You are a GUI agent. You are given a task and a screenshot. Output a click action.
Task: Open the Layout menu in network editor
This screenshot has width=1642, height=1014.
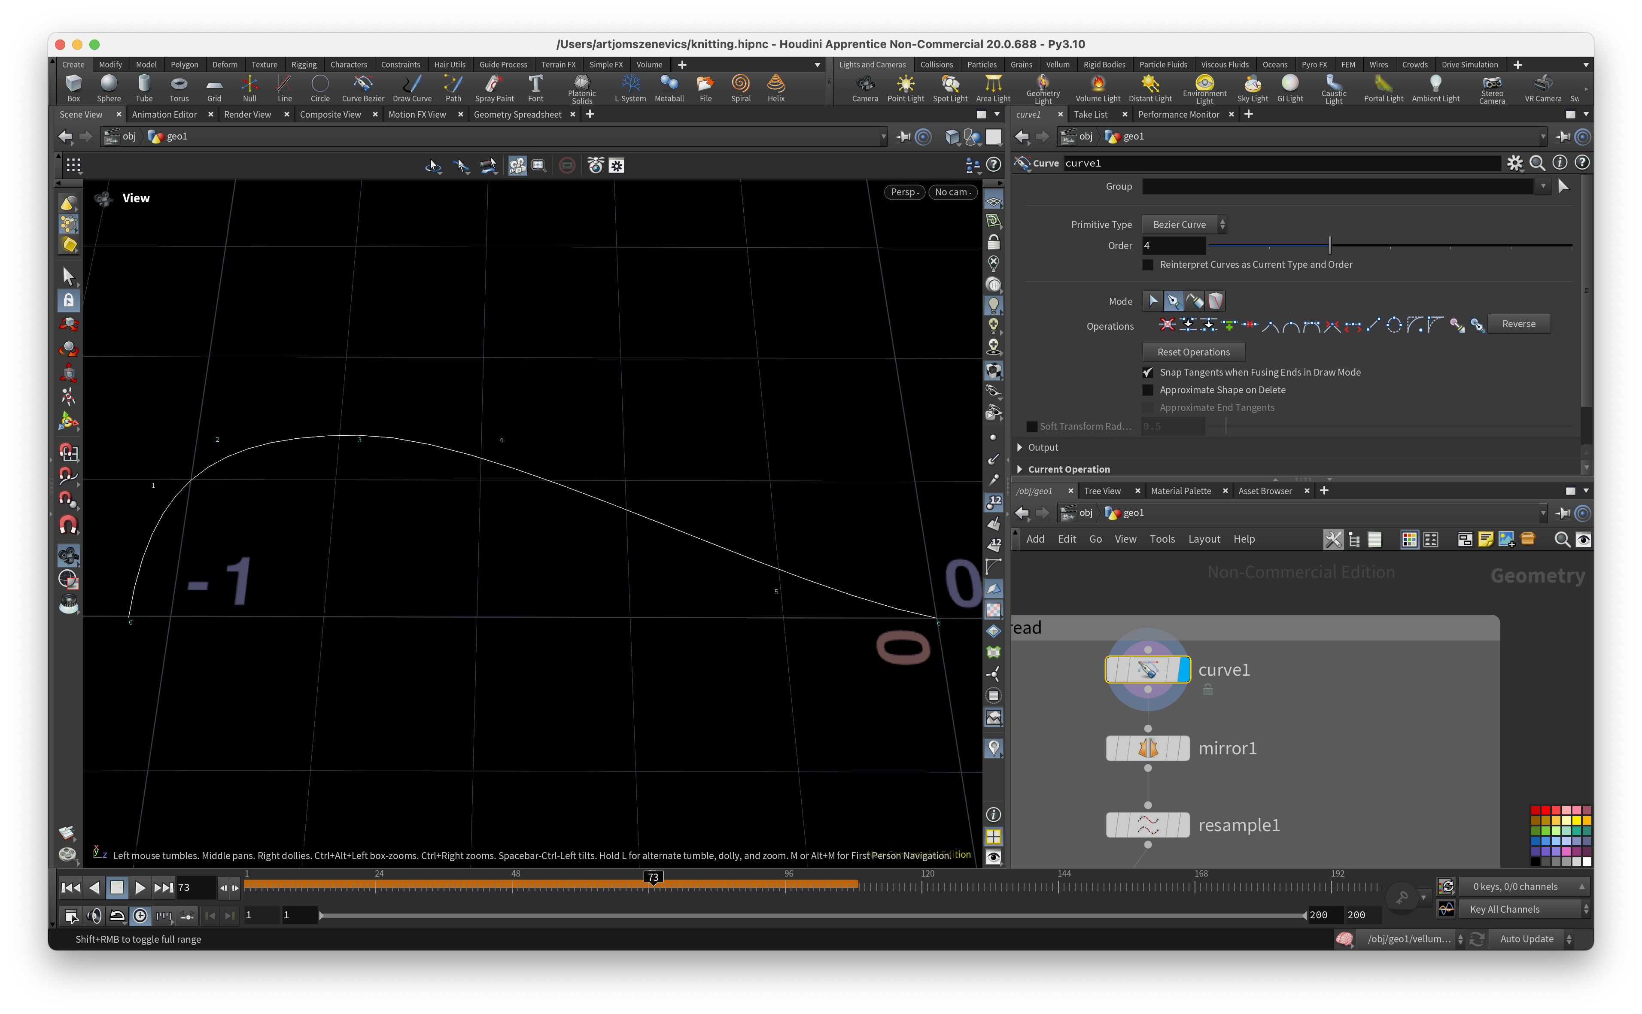pos(1204,539)
